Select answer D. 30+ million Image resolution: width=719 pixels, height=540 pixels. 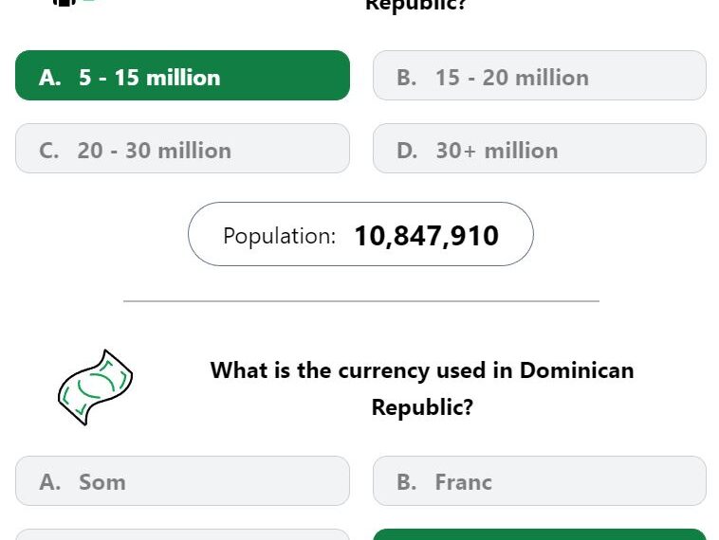point(539,149)
